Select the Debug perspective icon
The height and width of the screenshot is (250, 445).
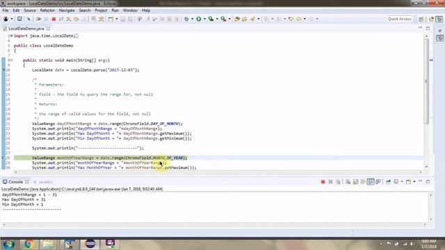pos(439,19)
